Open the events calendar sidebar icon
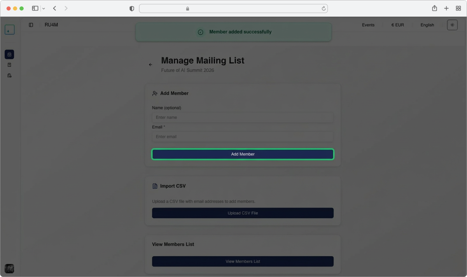Viewport: 467px width, 277px height. click(x=9, y=55)
